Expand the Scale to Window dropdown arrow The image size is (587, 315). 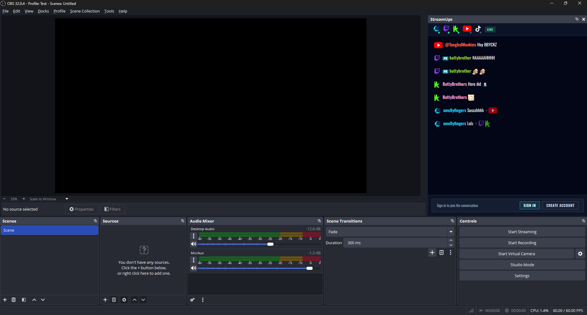67,199
